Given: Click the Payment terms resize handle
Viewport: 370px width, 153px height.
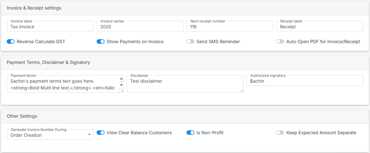Looking at the screenshot, I should [x=122, y=90].
